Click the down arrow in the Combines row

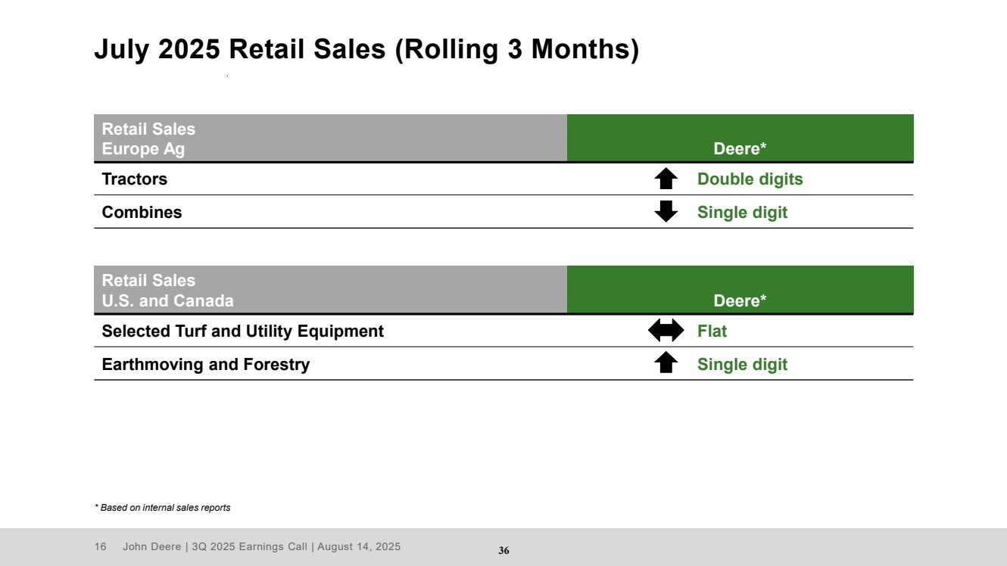click(x=666, y=211)
